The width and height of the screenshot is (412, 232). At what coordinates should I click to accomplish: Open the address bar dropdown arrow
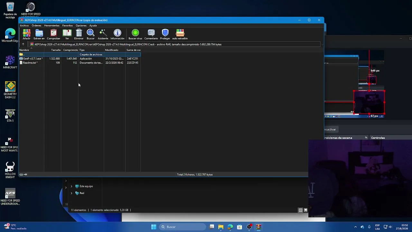(x=322, y=44)
